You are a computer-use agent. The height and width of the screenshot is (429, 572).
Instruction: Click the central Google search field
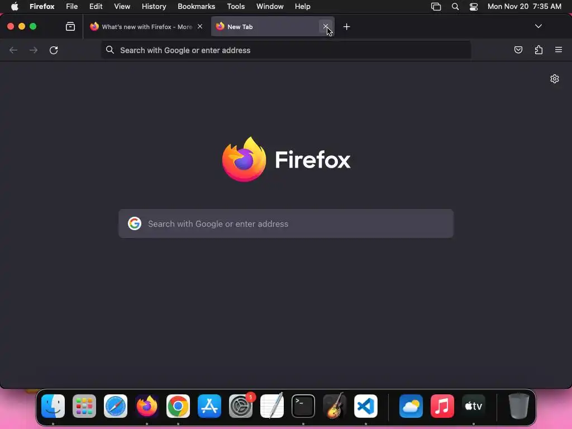pyautogui.click(x=285, y=223)
